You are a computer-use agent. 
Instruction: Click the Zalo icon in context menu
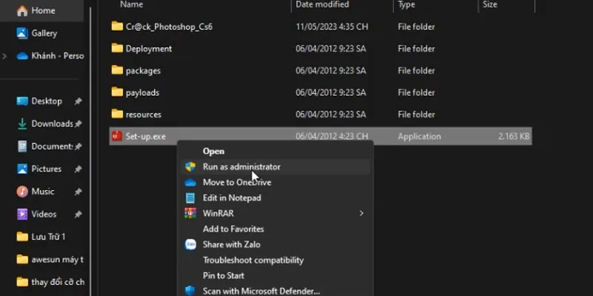[x=190, y=245]
